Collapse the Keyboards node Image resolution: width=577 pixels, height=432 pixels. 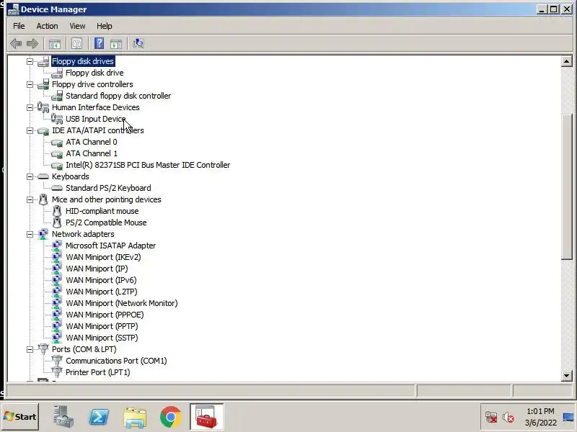click(30, 176)
